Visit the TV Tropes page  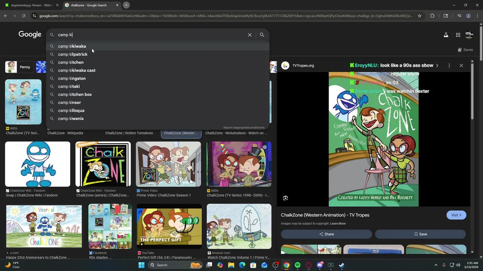[x=456, y=215]
